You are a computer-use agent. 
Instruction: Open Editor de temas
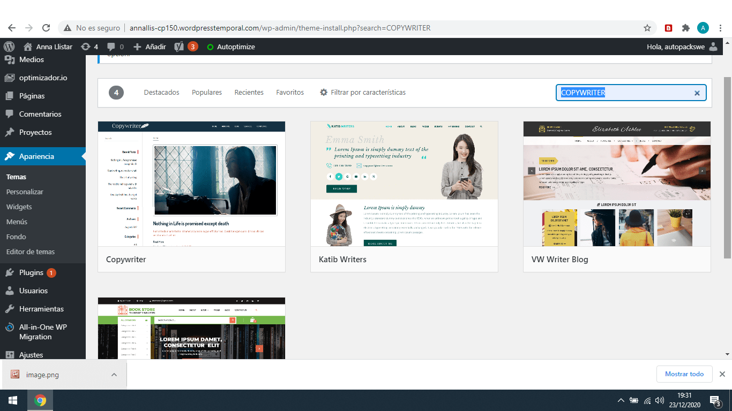[31, 252]
